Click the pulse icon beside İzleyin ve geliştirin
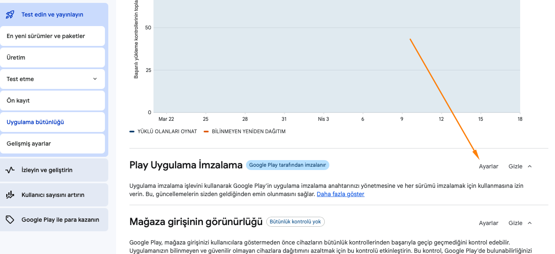 (x=10, y=170)
